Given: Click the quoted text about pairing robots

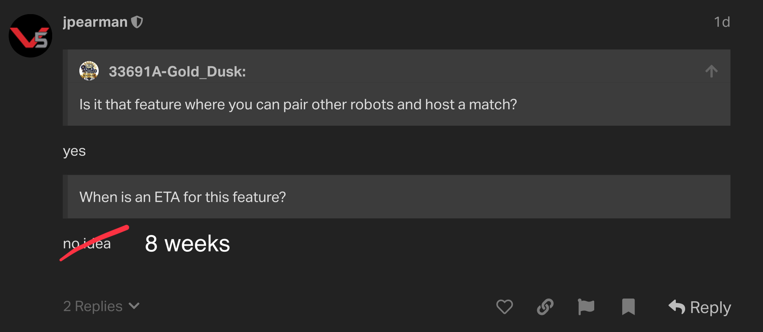Looking at the screenshot, I should coord(298,104).
